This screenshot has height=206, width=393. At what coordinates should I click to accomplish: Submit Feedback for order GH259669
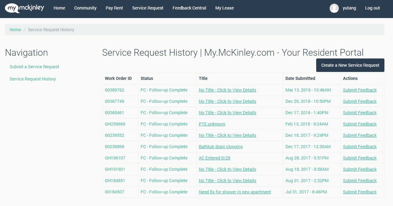[360, 124]
